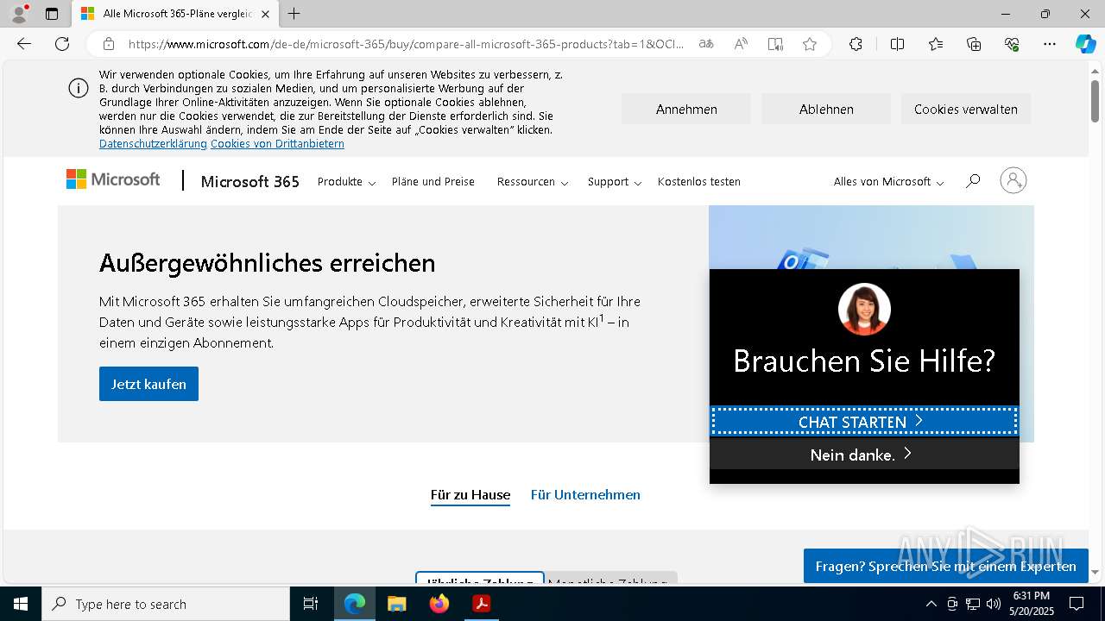Expand Alles von Microsoft menu

tap(888, 182)
